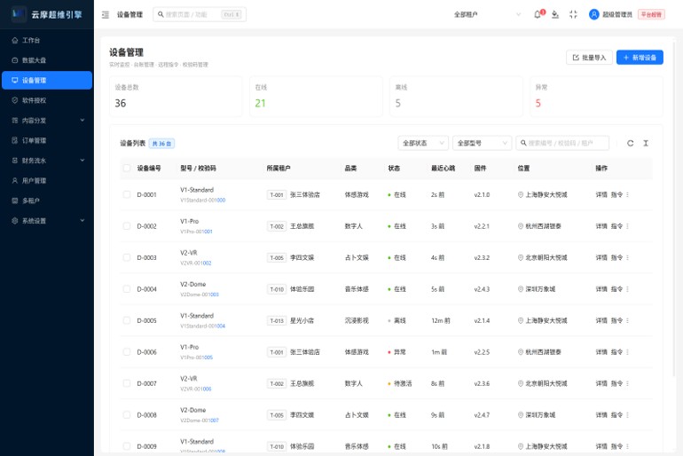683x456 pixels.
Task: Click location pin icon for D-0001 上海静安大悦城
Action: click(521, 194)
